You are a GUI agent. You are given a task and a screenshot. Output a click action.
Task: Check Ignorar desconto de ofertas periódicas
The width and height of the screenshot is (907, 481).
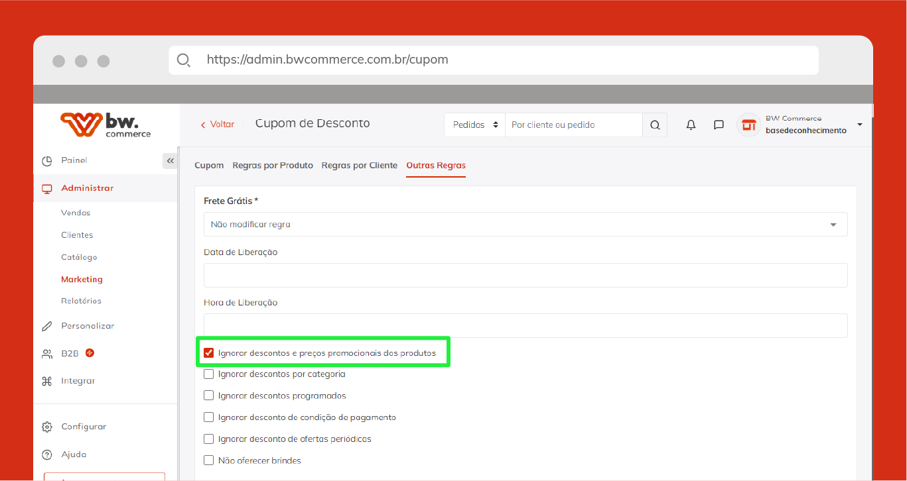click(209, 439)
